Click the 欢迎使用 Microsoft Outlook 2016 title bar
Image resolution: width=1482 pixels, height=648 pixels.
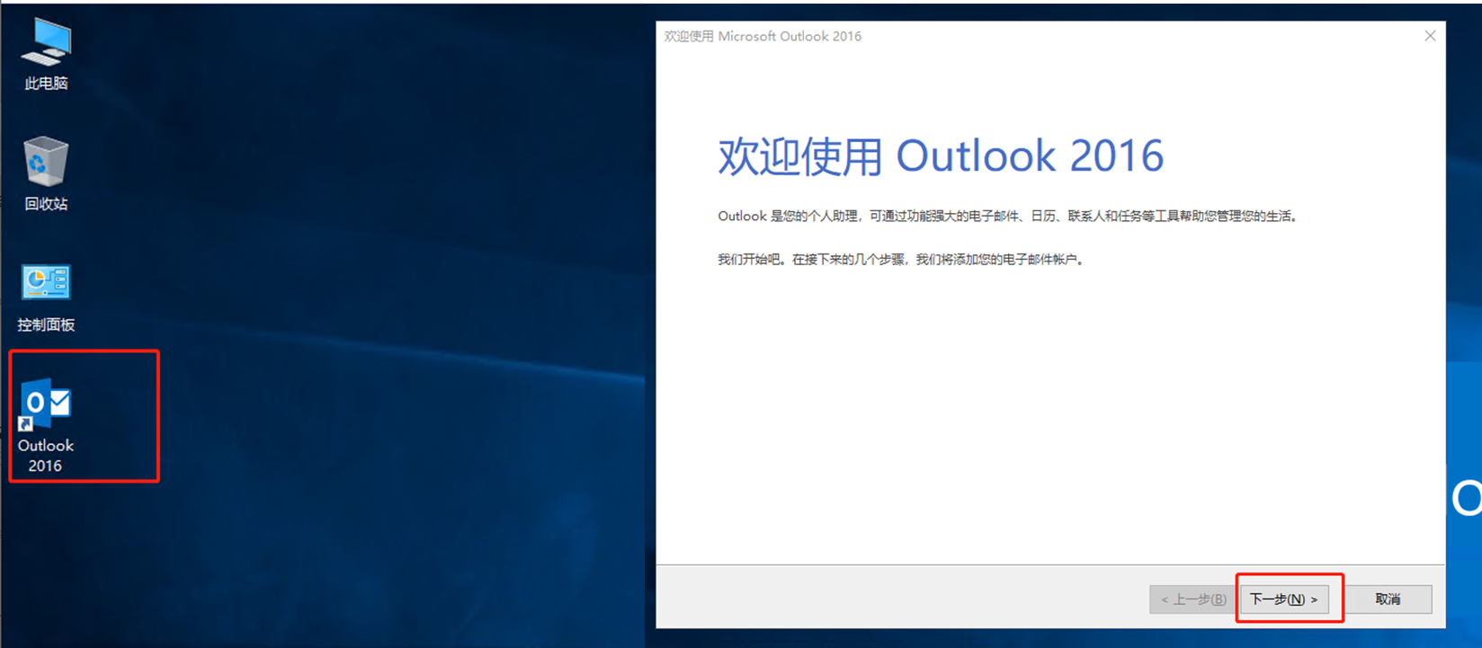tap(763, 36)
